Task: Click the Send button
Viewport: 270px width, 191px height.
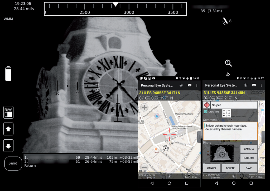Action: pyautogui.click(x=13, y=163)
